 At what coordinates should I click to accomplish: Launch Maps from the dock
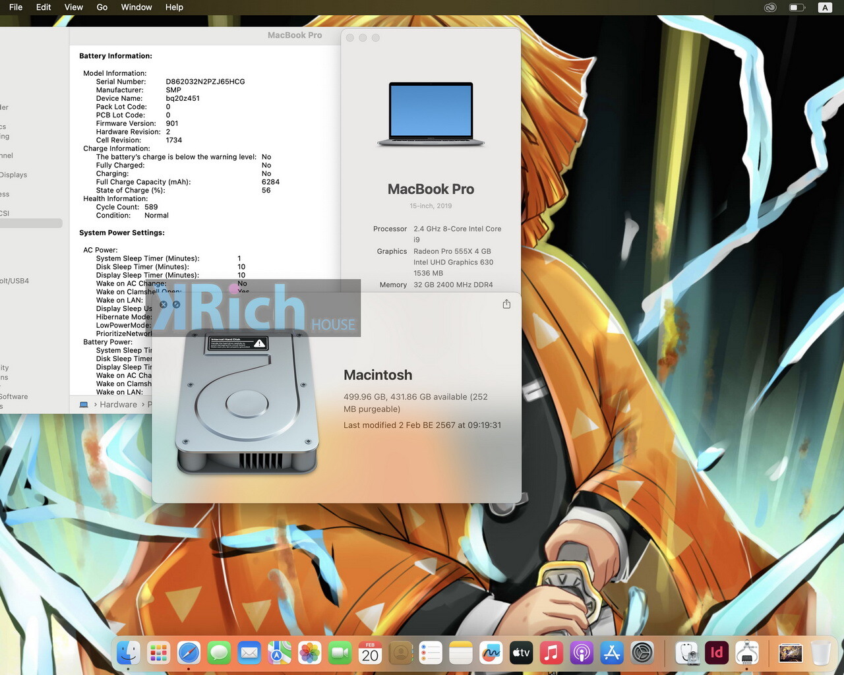[x=280, y=653]
